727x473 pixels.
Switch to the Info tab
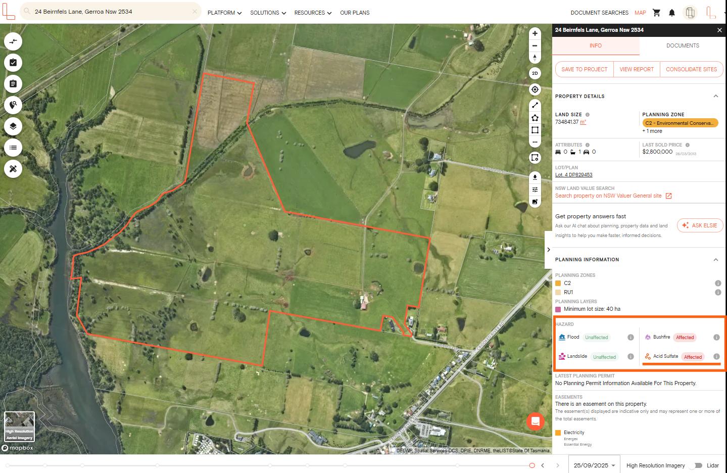coord(596,45)
